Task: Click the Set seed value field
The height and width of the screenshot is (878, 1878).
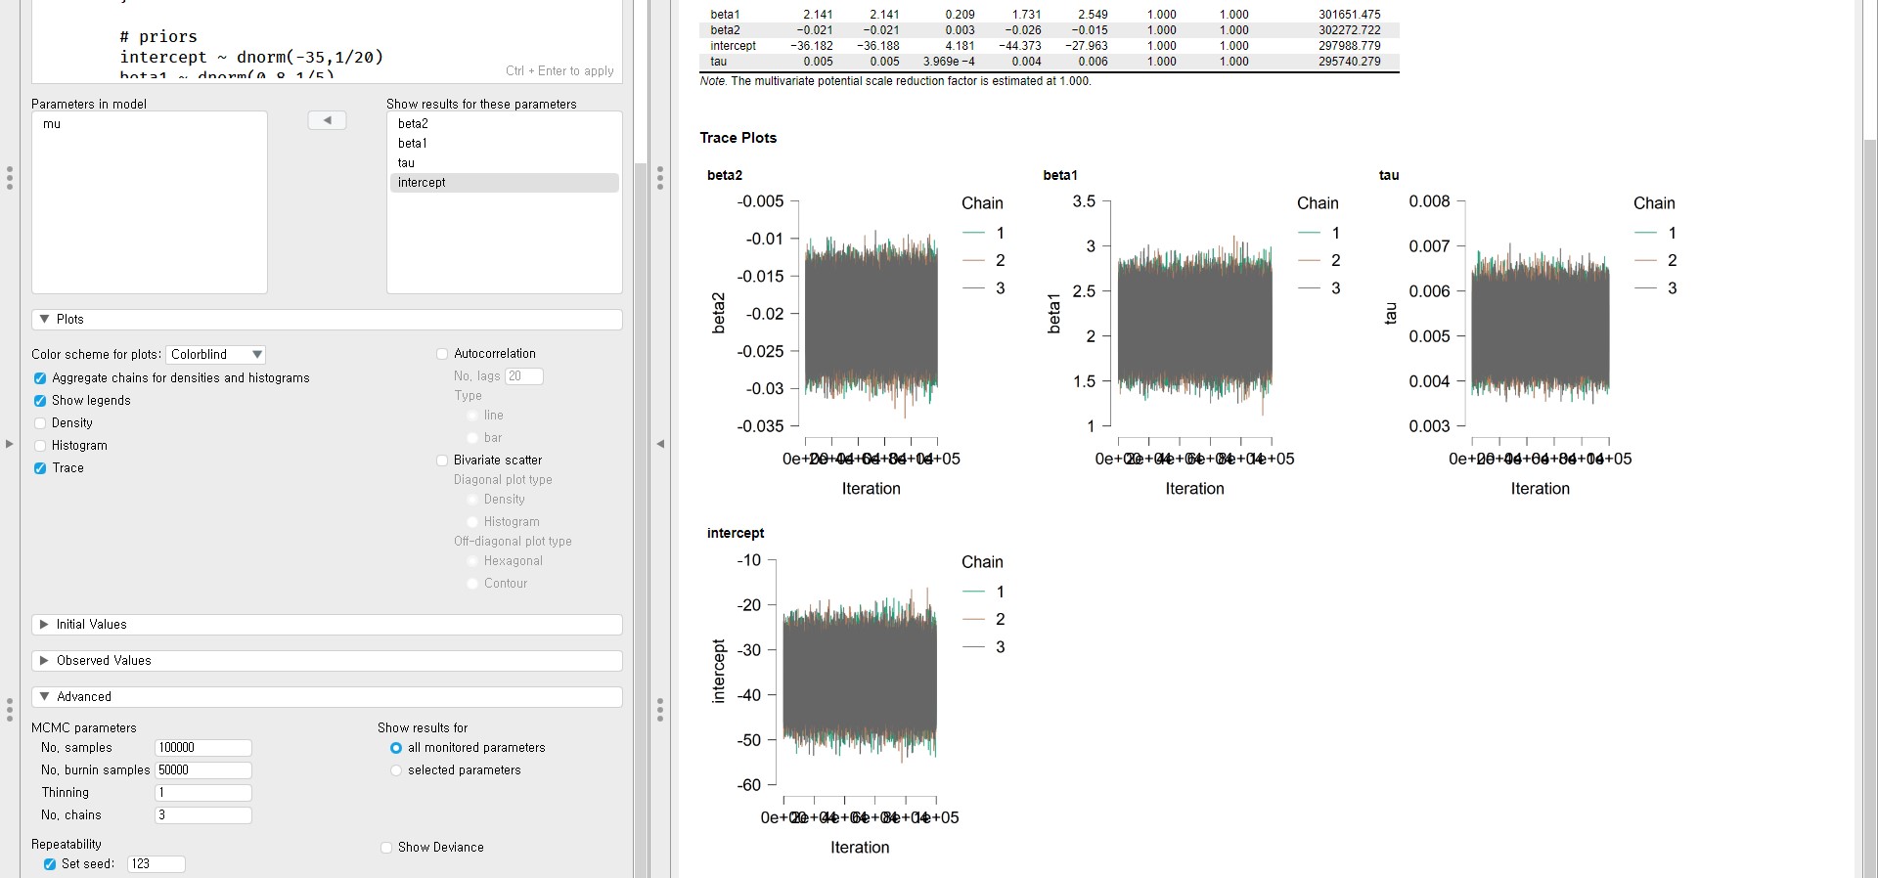Action: pyautogui.click(x=156, y=864)
